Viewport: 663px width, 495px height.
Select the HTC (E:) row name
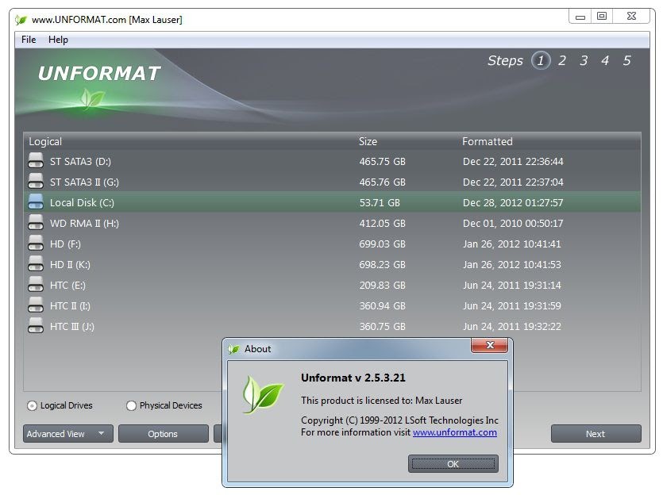(67, 286)
